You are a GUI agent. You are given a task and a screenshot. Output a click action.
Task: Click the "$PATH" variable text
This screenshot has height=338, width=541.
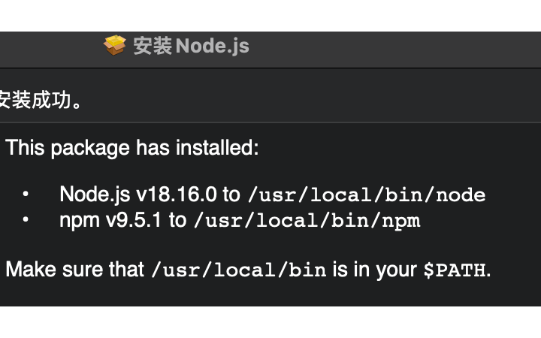pos(455,270)
